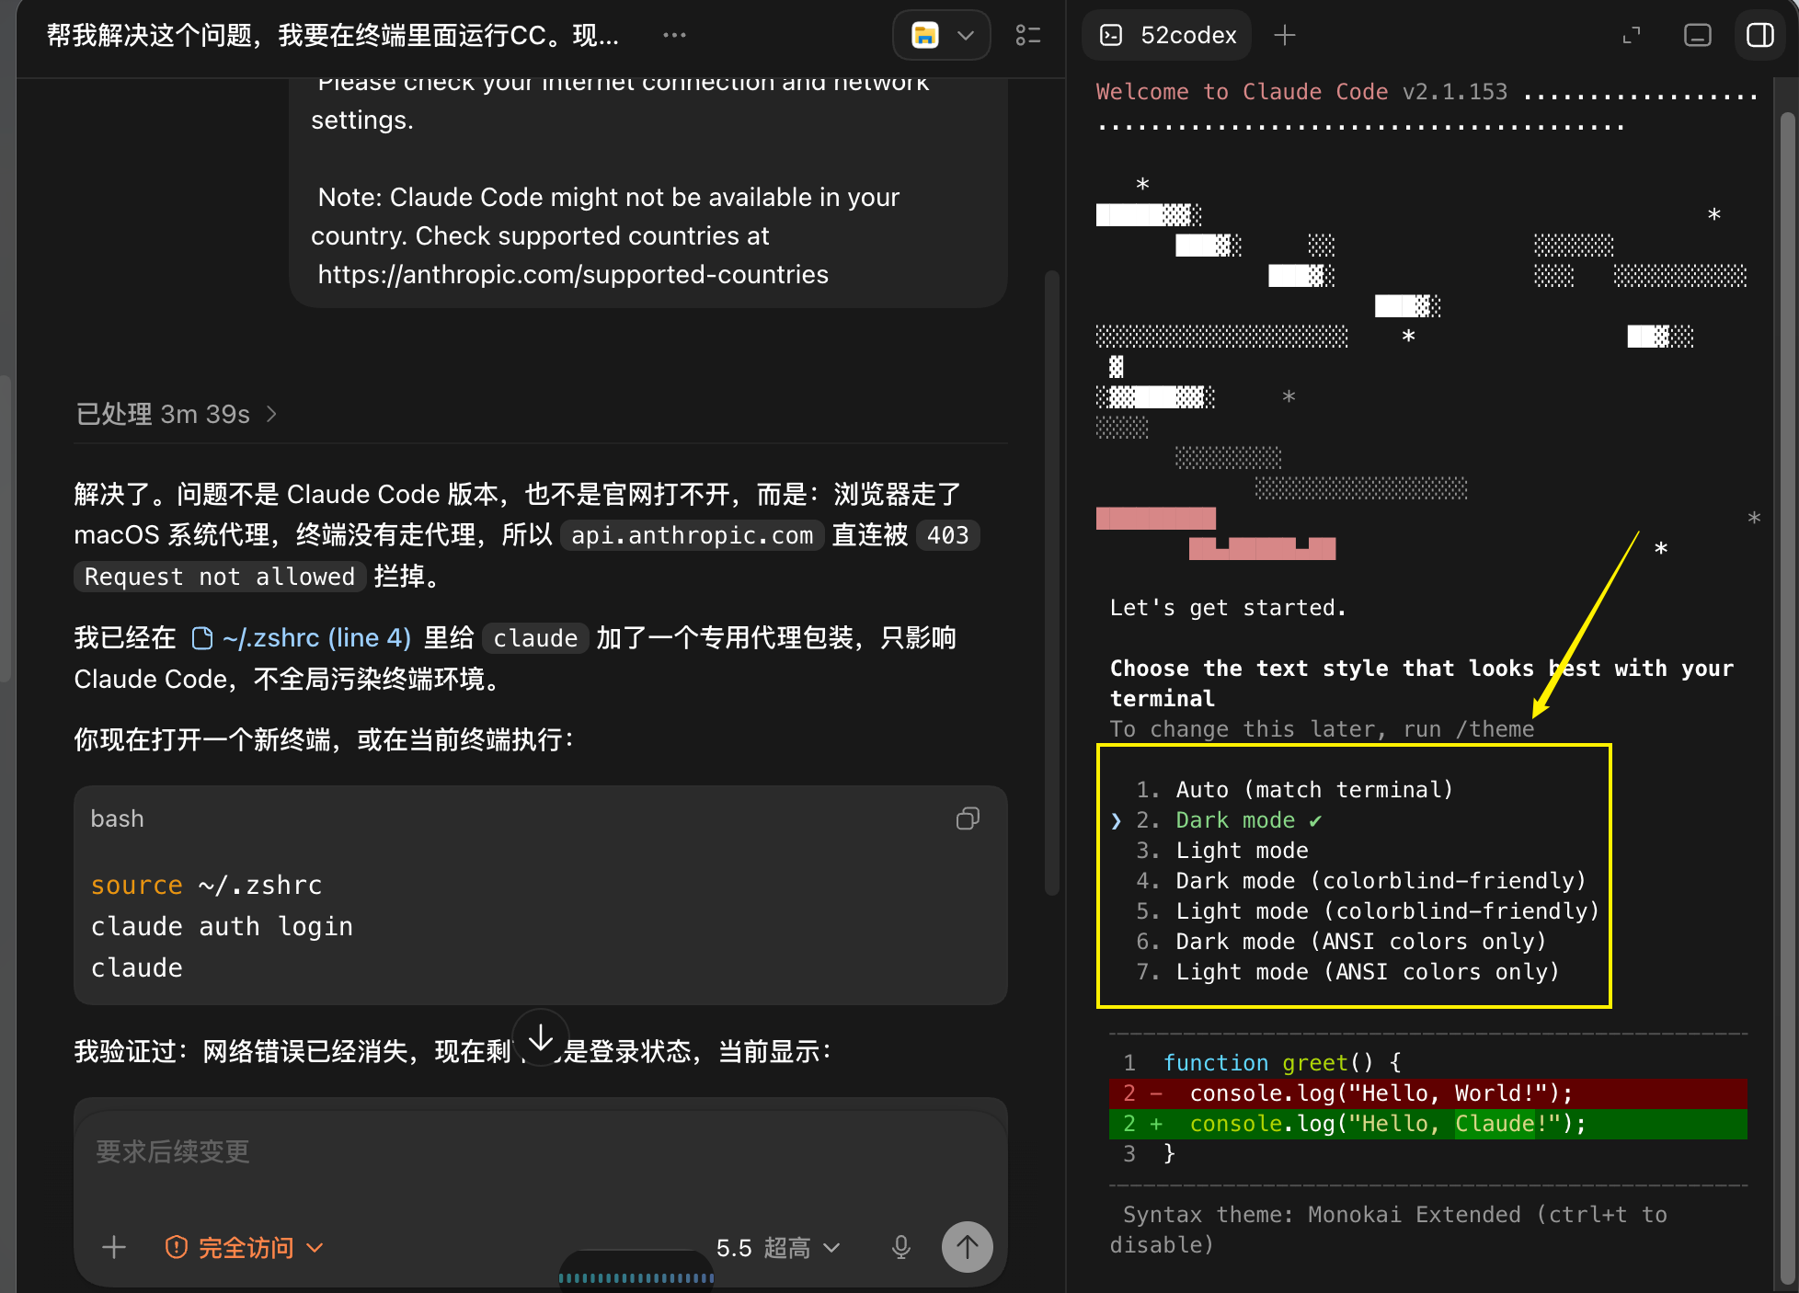Click the chat pane scrollbar
Viewport: 1799px width, 1293px height.
coord(1052,581)
